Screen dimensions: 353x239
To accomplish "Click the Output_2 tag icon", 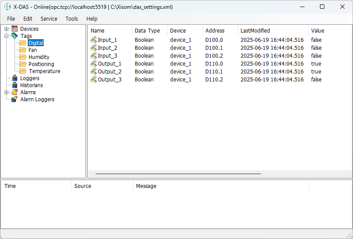I will pyautogui.click(x=93, y=72).
